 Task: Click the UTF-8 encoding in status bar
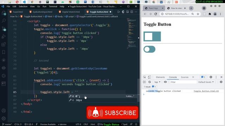[78, 124]
